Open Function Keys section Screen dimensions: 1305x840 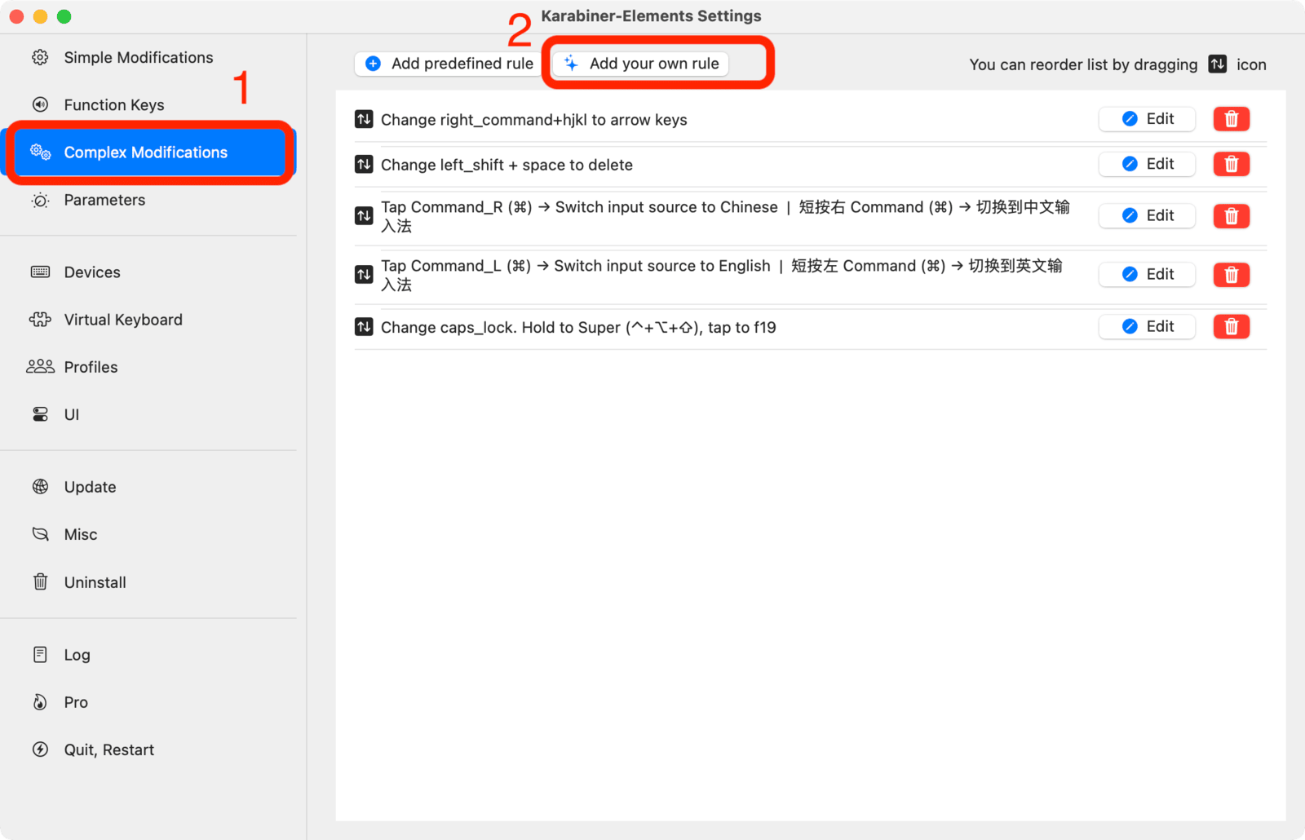click(x=148, y=104)
